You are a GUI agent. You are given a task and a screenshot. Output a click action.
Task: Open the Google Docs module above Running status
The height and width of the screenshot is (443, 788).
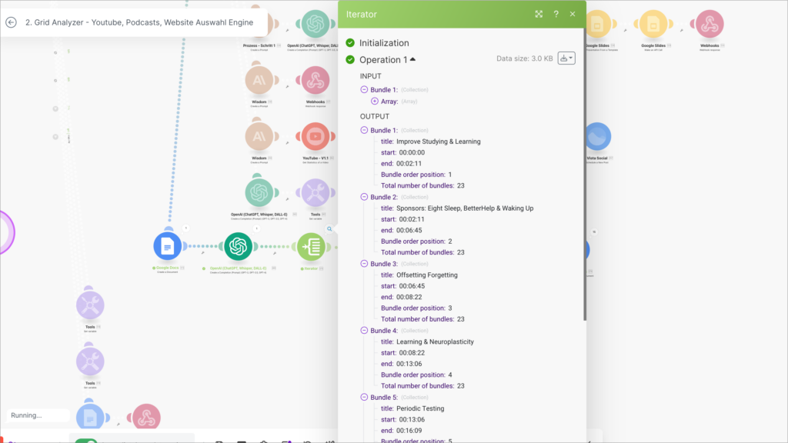pos(90,417)
